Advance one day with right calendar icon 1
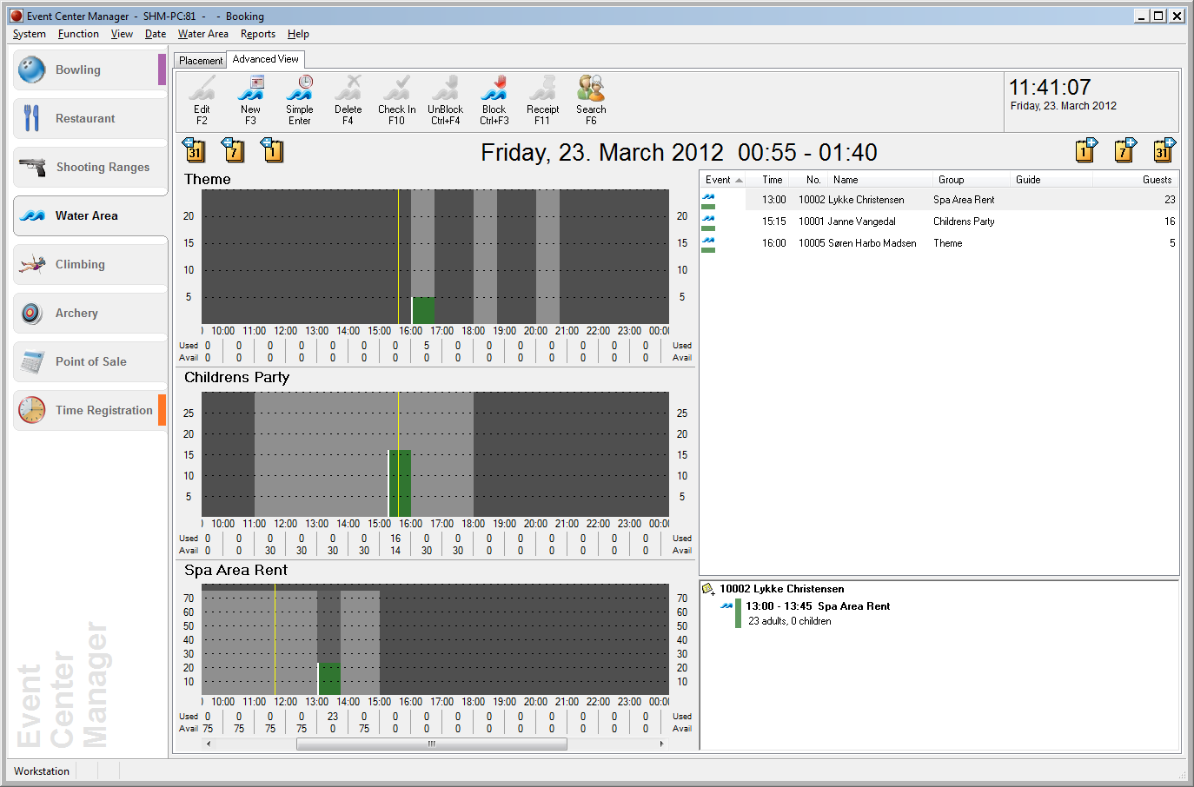The width and height of the screenshot is (1194, 787). (x=1085, y=150)
